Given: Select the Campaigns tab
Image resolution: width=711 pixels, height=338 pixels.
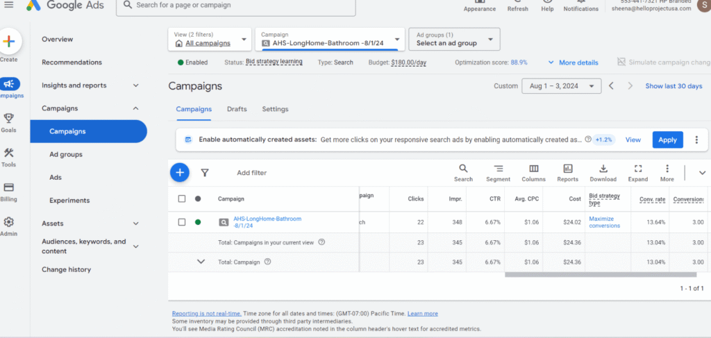Looking at the screenshot, I should click(194, 109).
